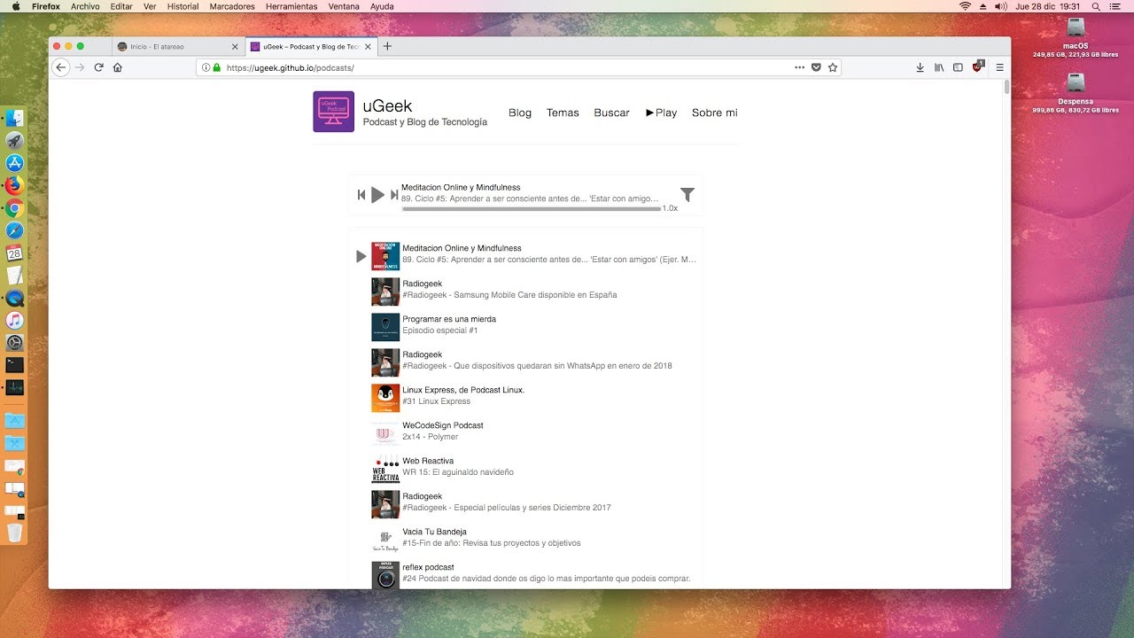1134x638 pixels.
Task: Reload the current page
Action: 98,67
